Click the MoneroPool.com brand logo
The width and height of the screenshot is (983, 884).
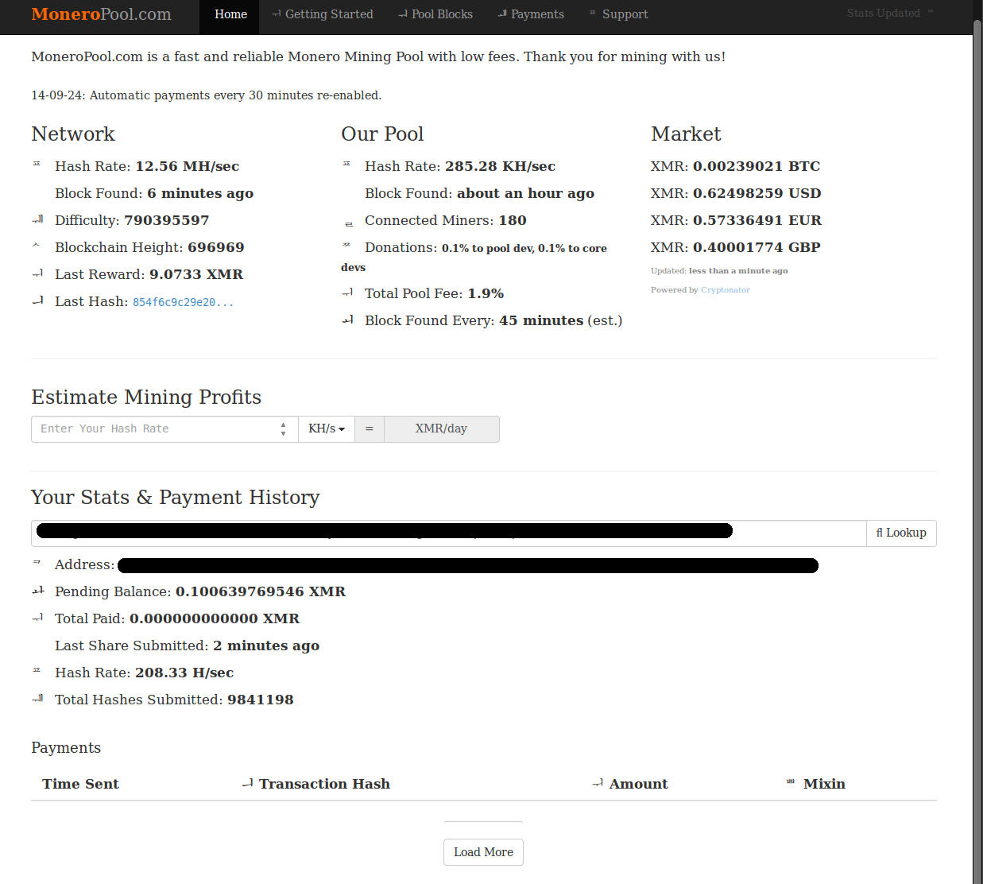coord(101,14)
